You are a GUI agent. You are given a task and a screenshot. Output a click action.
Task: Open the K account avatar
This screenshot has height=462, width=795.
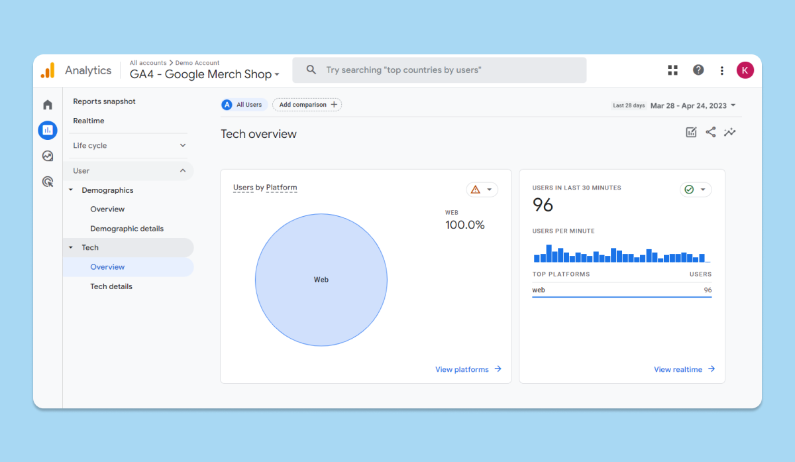click(x=745, y=70)
